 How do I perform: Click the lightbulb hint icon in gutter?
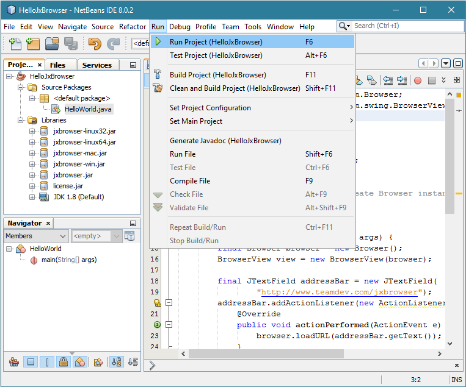(157, 303)
